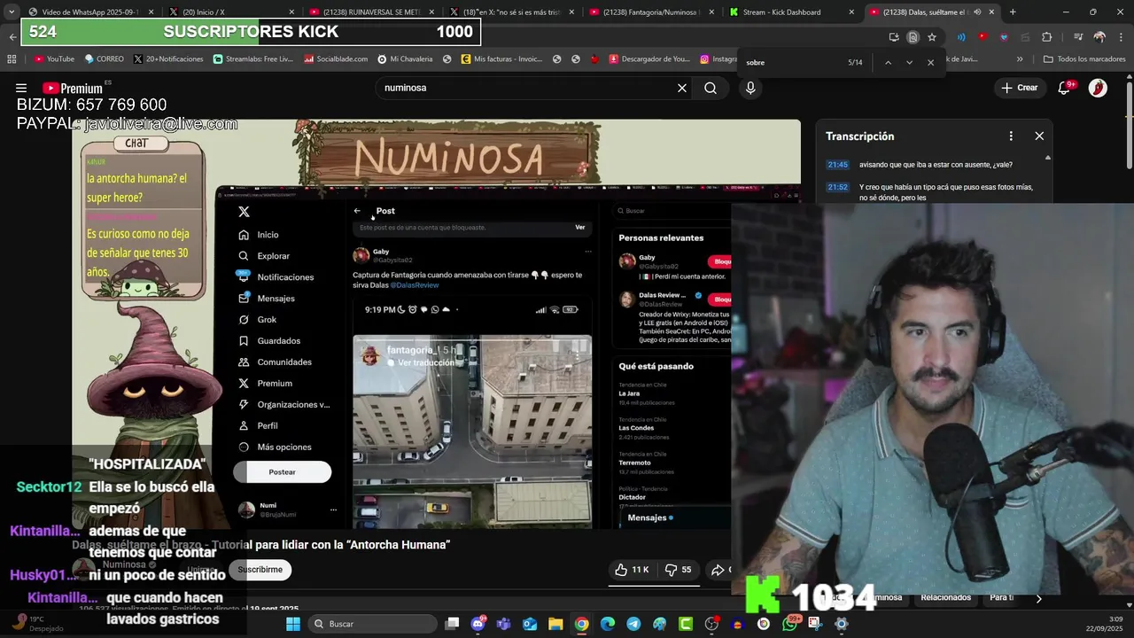1134x638 pixels.
Task: Share the video with arrow button
Action: pyautogui.click(x=718, y=570)
